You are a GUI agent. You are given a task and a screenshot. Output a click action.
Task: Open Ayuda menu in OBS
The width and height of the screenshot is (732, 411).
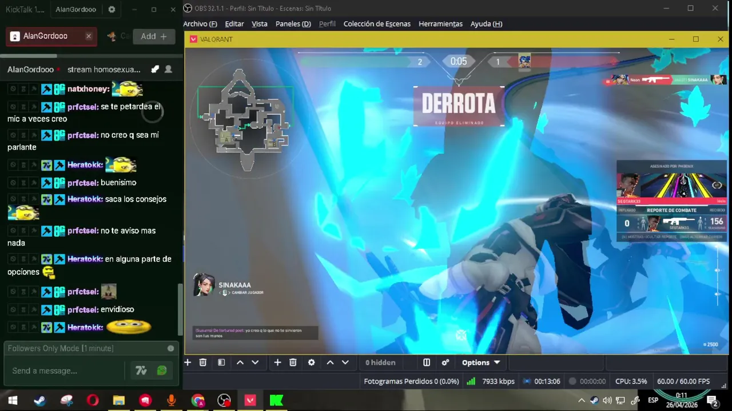pos(486,24)
